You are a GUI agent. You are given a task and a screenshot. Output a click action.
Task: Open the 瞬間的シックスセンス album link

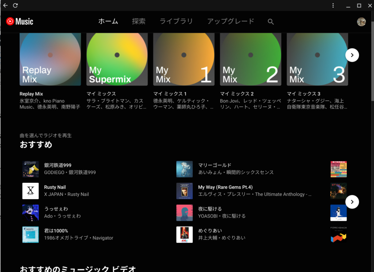point(250,173)
